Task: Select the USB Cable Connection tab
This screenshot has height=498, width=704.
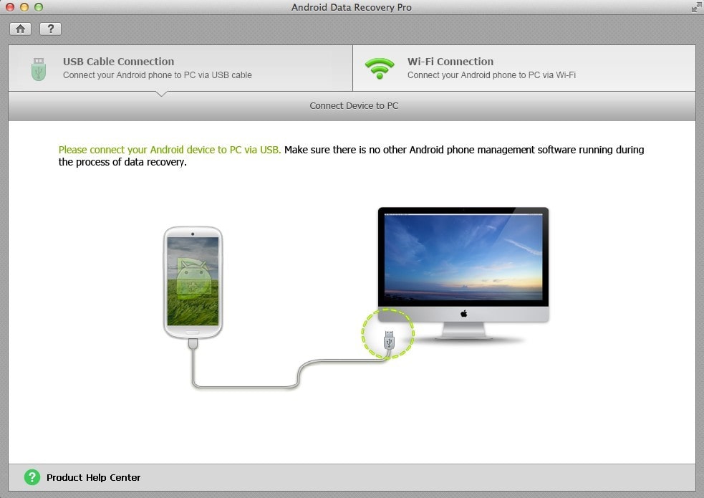Action: click(180, 68)
